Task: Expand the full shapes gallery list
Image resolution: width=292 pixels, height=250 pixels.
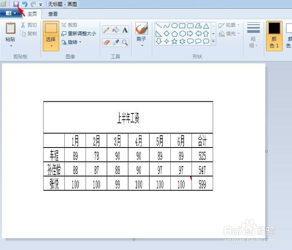Action: [x=214, y=41]
